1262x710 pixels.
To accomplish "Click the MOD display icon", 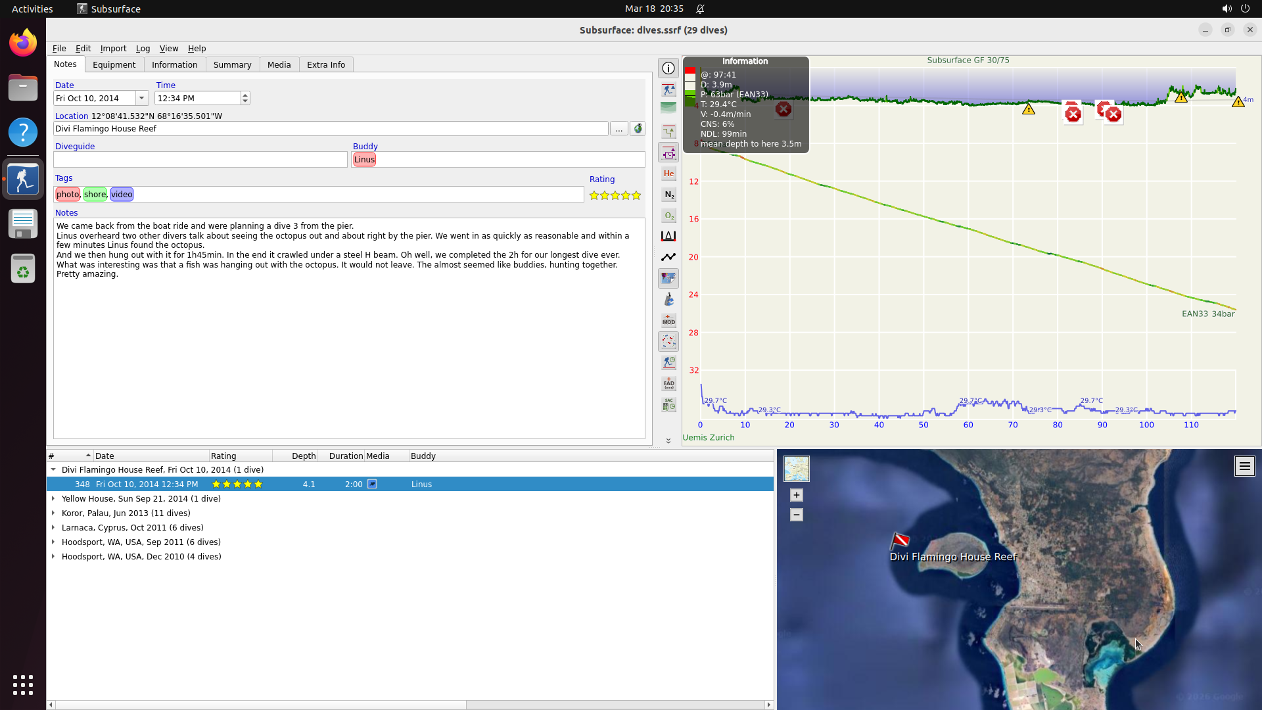I will (668, 320).
